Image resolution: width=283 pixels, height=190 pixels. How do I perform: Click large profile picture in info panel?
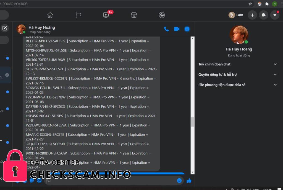[x=239, y=35]
